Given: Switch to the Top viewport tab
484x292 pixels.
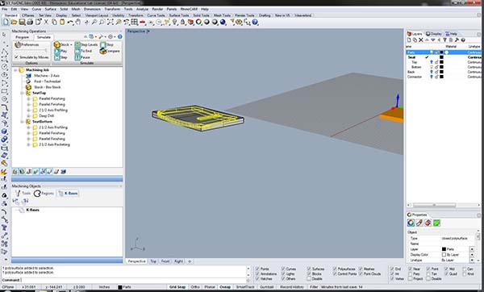Looking at the screenshot, I should 153,261.
